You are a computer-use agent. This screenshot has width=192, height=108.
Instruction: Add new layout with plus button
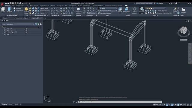click(20, 104)
